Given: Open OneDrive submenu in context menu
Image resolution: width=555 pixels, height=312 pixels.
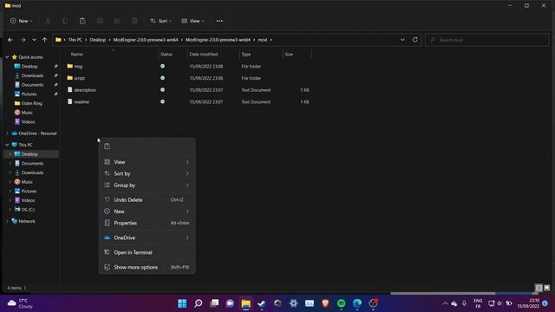Looking at the screenshot, I should 147,237.
